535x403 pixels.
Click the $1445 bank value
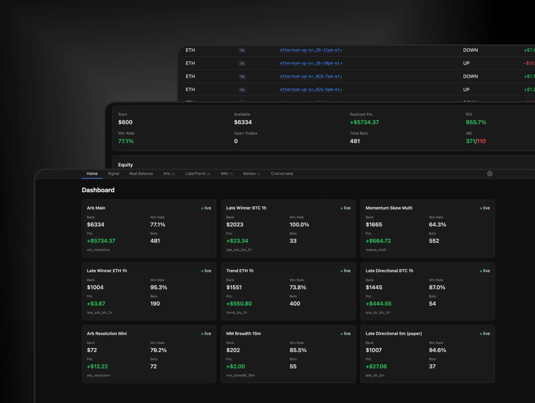pyautogui.click(x=374, y=287)
